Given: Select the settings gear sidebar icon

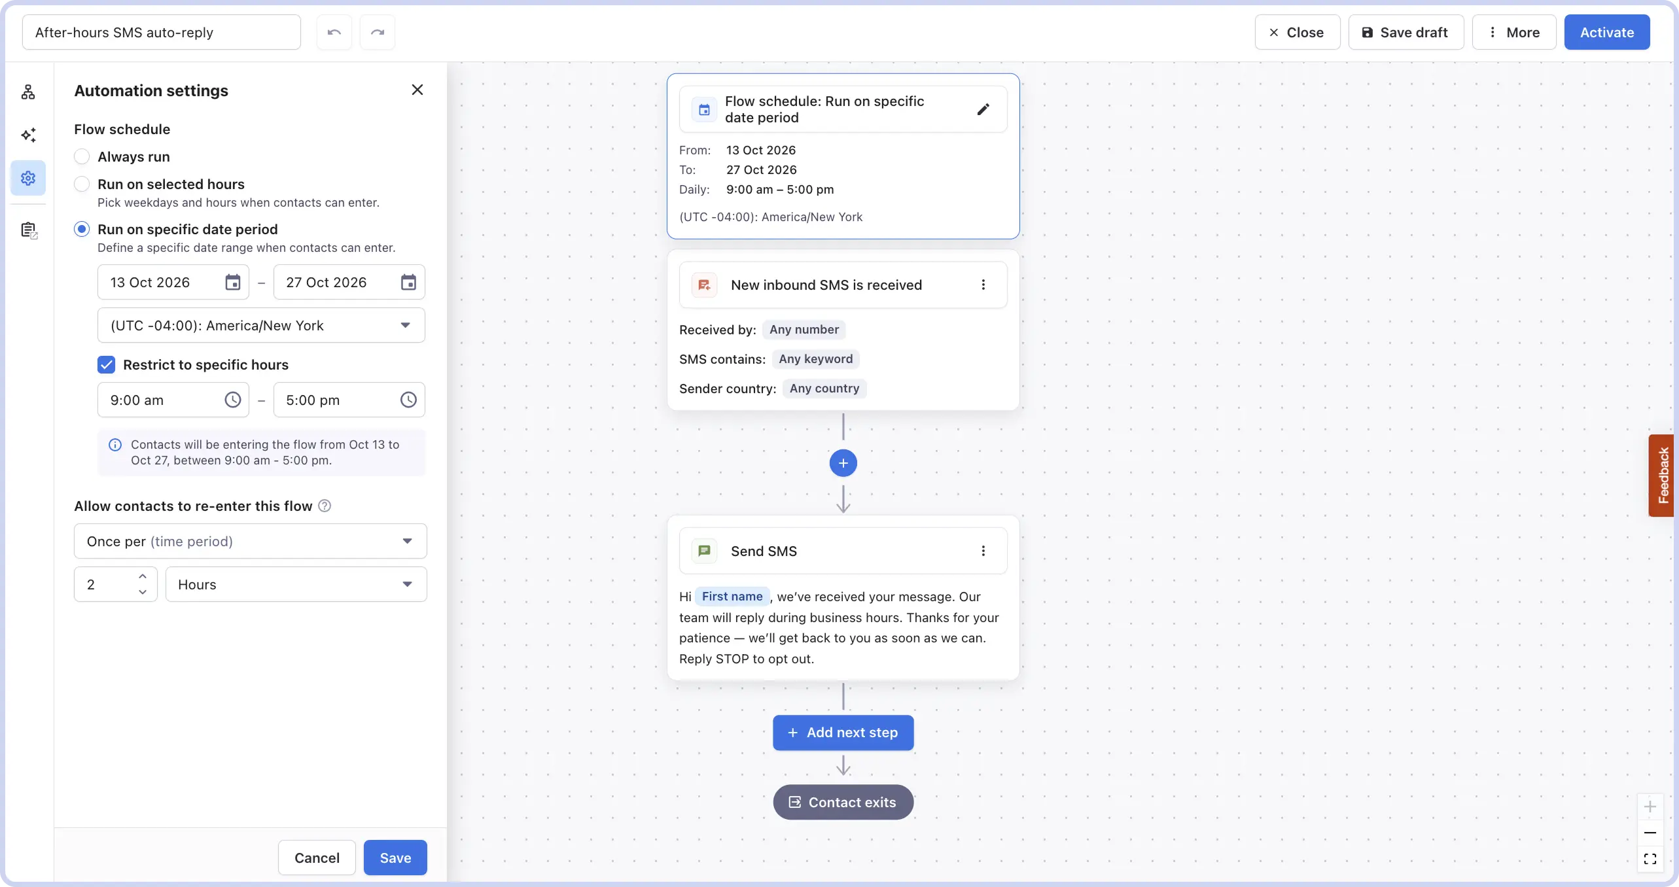Looking at the screenshot, I should coord(28,178).
